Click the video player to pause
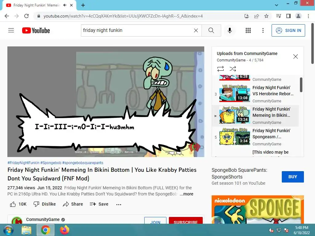Image resolution: width=315 pixels, height=236 pixels. (x=106, y=101)
